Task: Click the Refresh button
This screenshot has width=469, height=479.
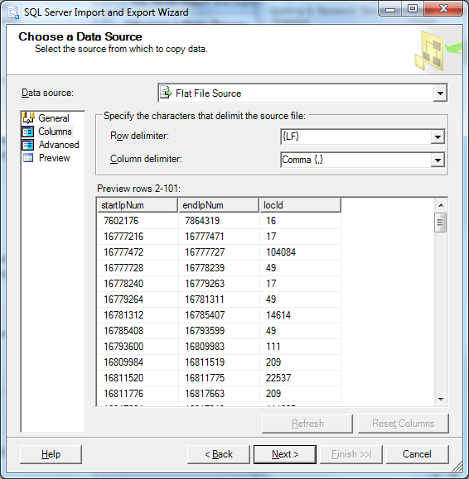Action: coord(307,424)
